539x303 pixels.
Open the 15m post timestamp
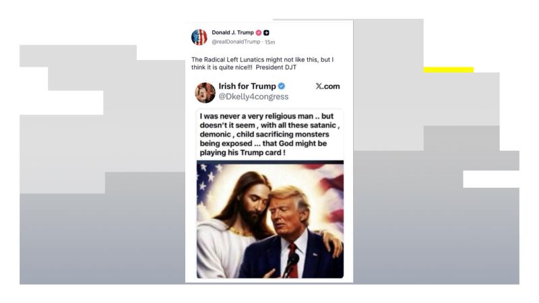tap(269, 42)
